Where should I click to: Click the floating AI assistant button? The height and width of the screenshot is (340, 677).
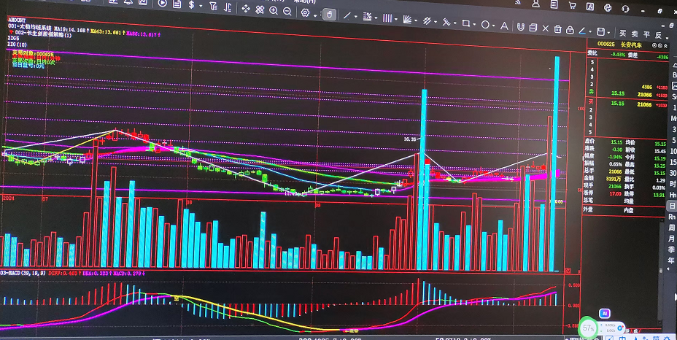point(605,313)
